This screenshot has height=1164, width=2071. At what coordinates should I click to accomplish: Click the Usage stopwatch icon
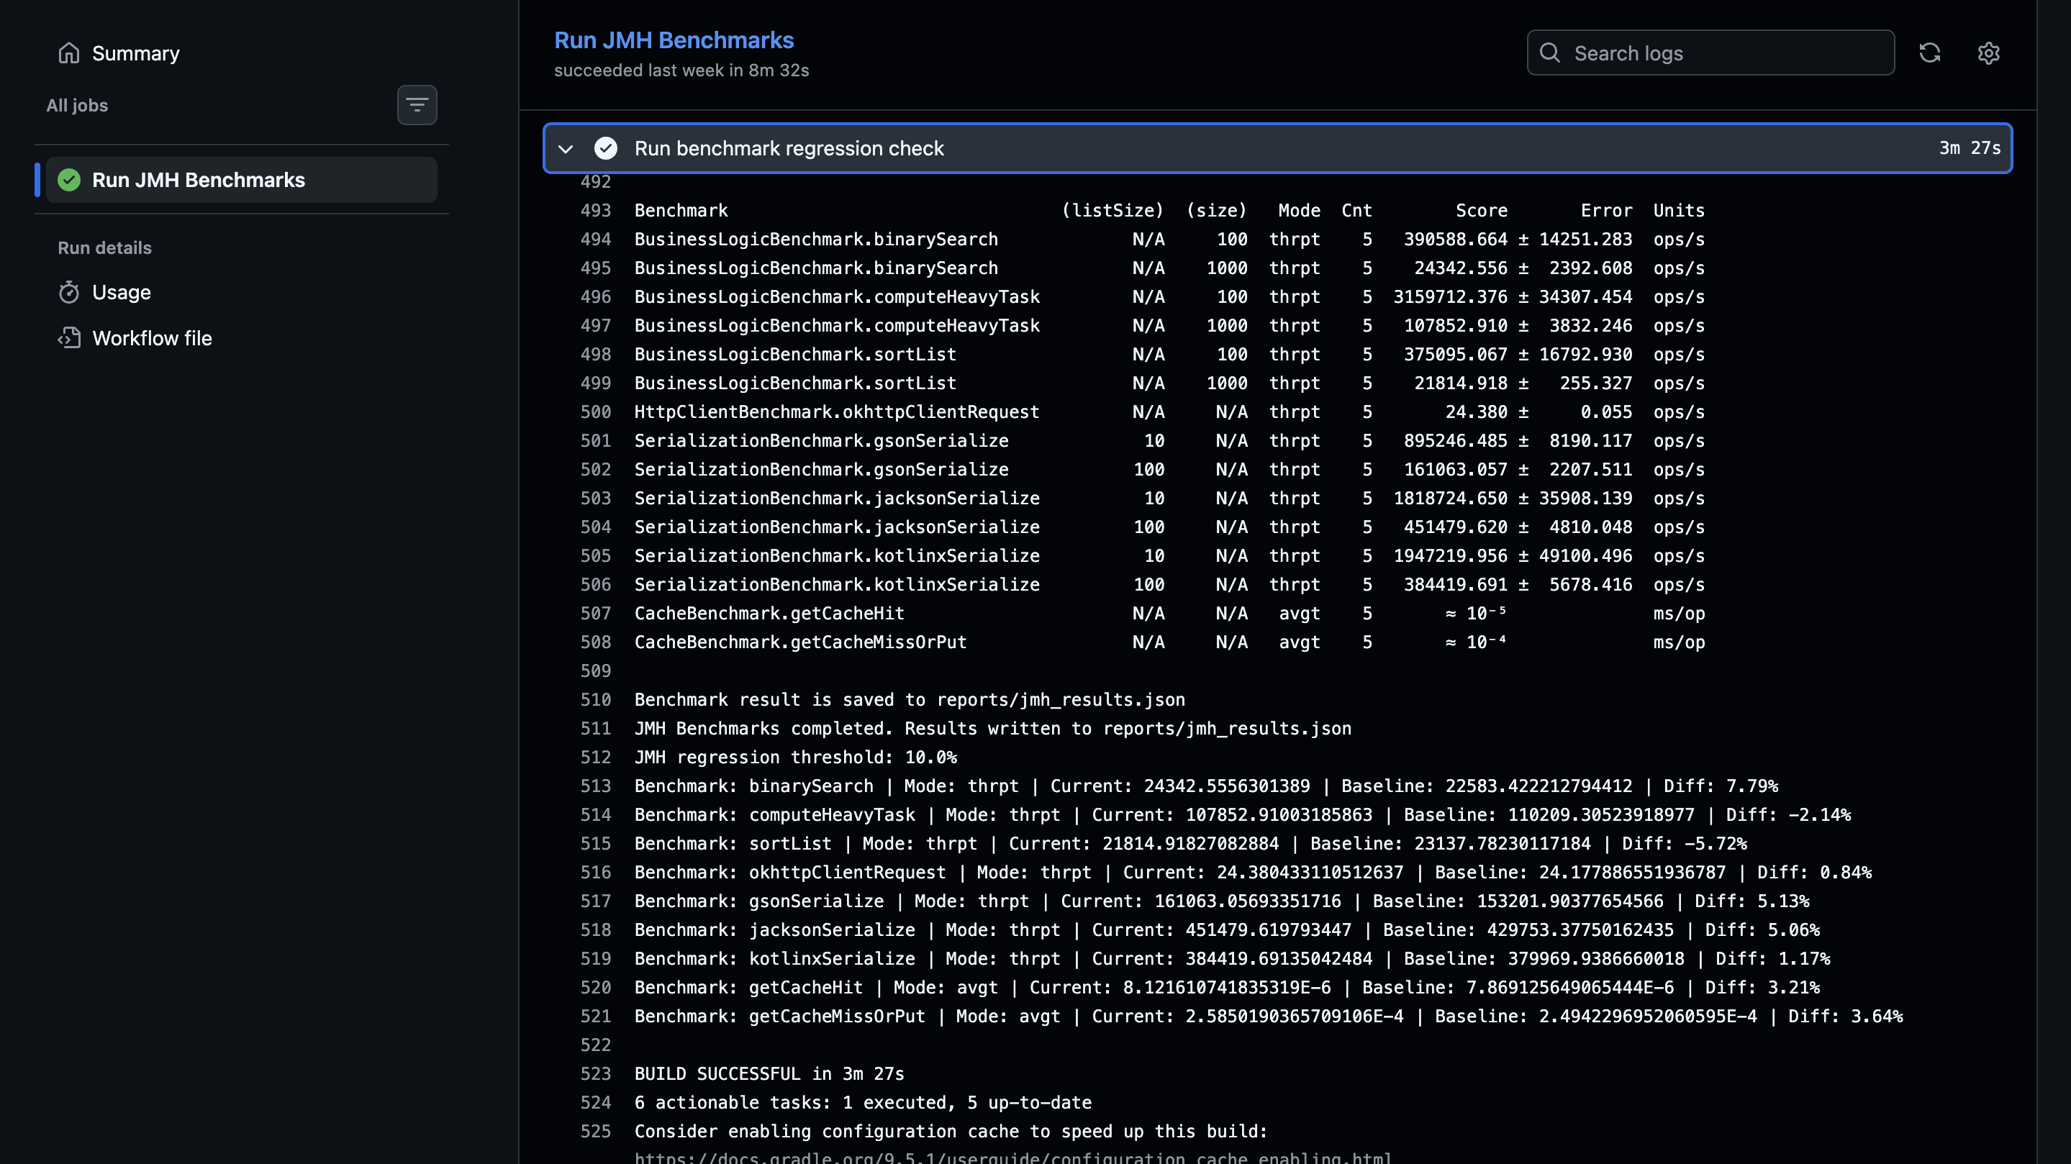(69, 293)
